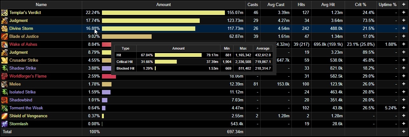
Task: Click the Shield of Vengeance icon
Action: (x=4, y=116)
